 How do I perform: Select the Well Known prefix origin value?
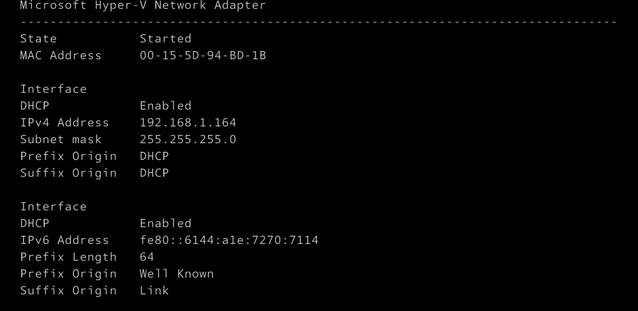point(176,274)
